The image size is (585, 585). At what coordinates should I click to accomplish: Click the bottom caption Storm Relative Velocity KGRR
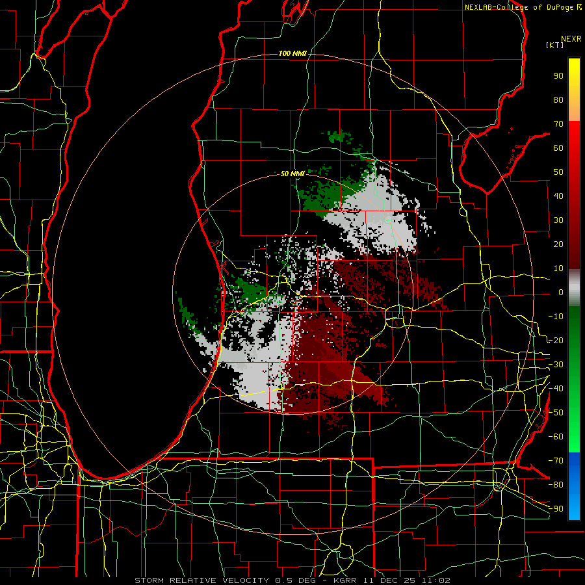(292, 580)
